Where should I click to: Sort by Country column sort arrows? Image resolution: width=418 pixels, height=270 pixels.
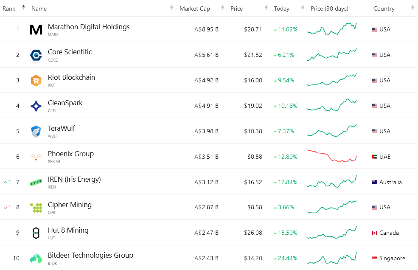tap(412, 7)
